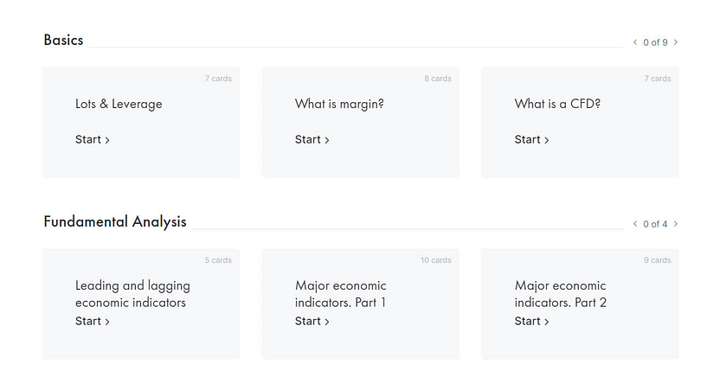Start Leading and lagging economic indicators
The image size is (726, 377).
pos(93,322)
